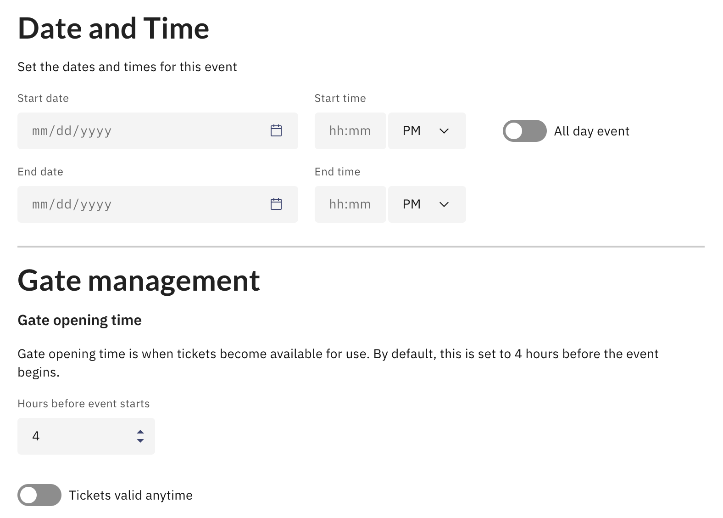Focus the End date mm/dd/yyyy field
Image resolution: width=723 pixels, height=518 pixels.
pyautogui.click(x=158, y=204)
